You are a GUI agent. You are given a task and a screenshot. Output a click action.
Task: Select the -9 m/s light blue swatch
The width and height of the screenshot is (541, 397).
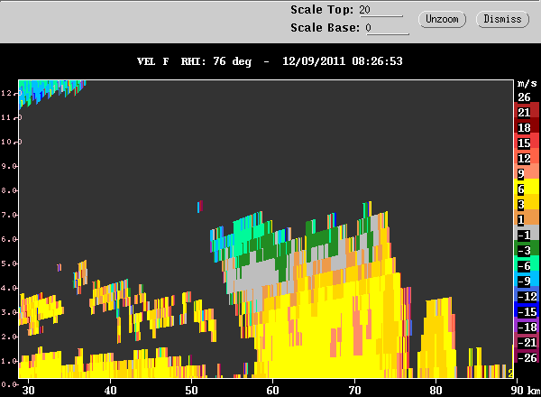(527, 278)
